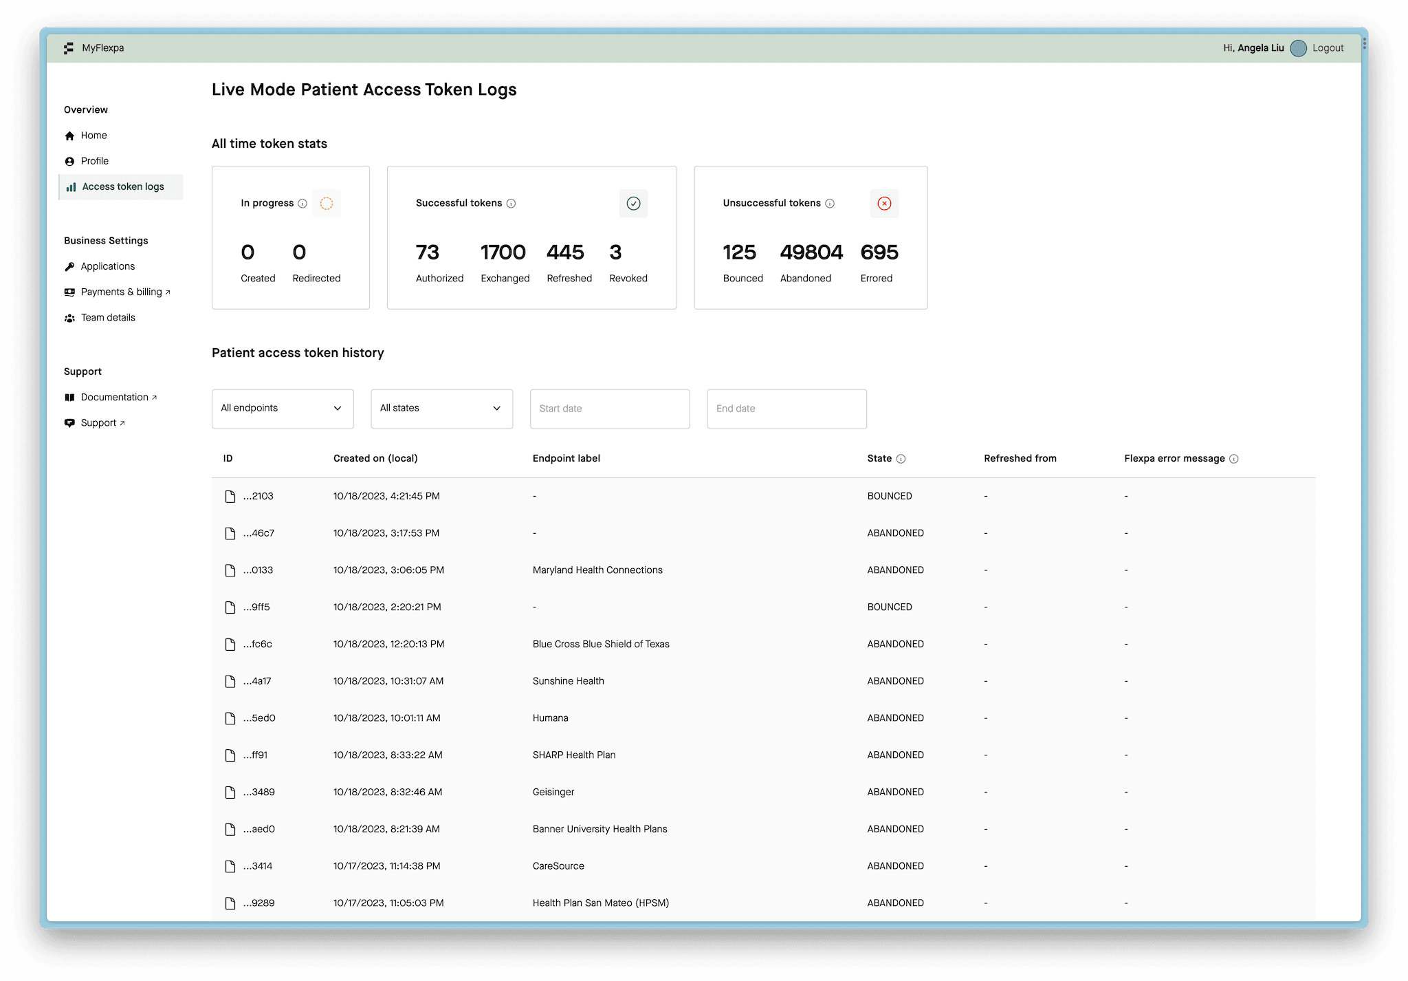Select Banner University Health Plans cell
Image resolution: width=1408 pixels, height=981 pixels.
pos(600,830)
